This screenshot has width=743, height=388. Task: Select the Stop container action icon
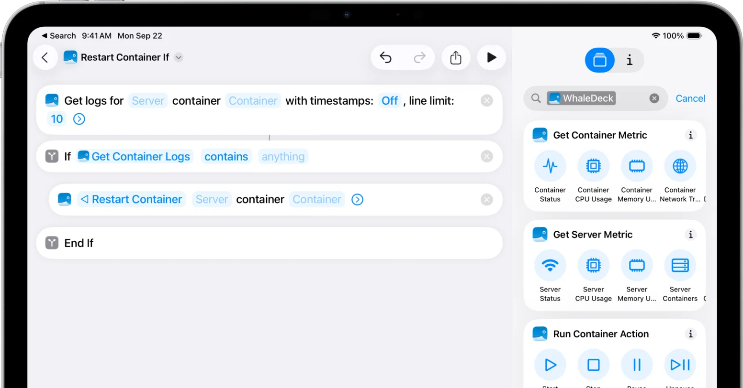point(593,365)
